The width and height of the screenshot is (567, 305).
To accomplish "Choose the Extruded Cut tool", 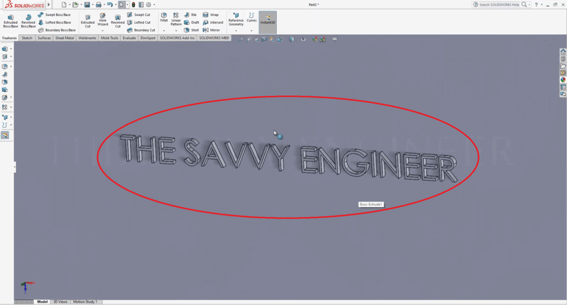I will (87, 20).
